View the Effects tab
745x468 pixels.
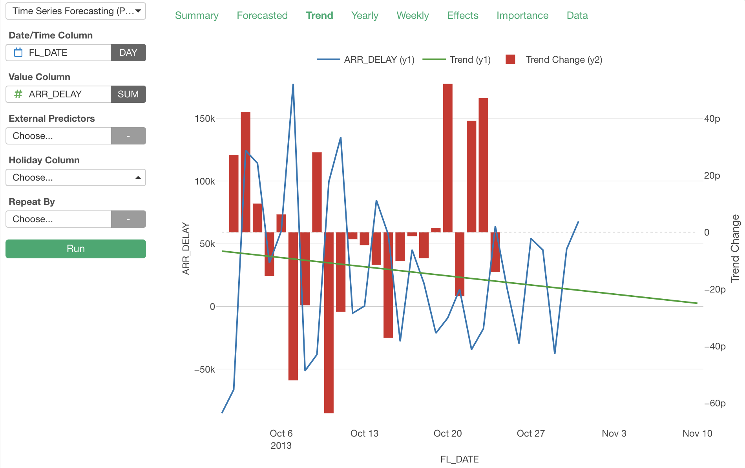(463, 15)
